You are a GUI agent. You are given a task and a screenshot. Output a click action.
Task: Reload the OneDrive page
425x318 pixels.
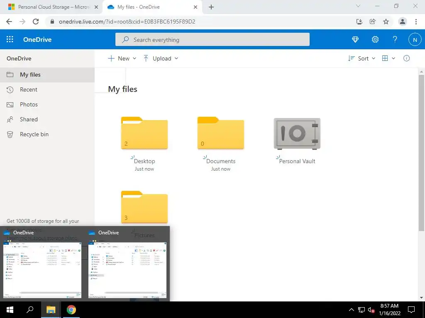36,22
